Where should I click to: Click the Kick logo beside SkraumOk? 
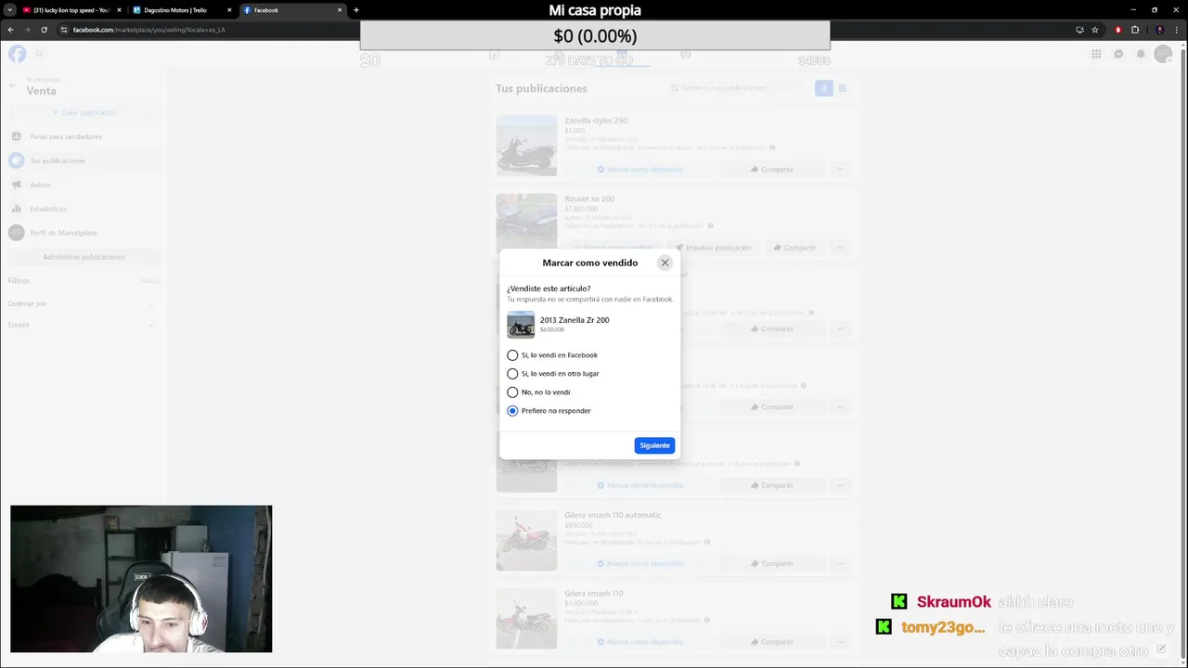point(898,602)
